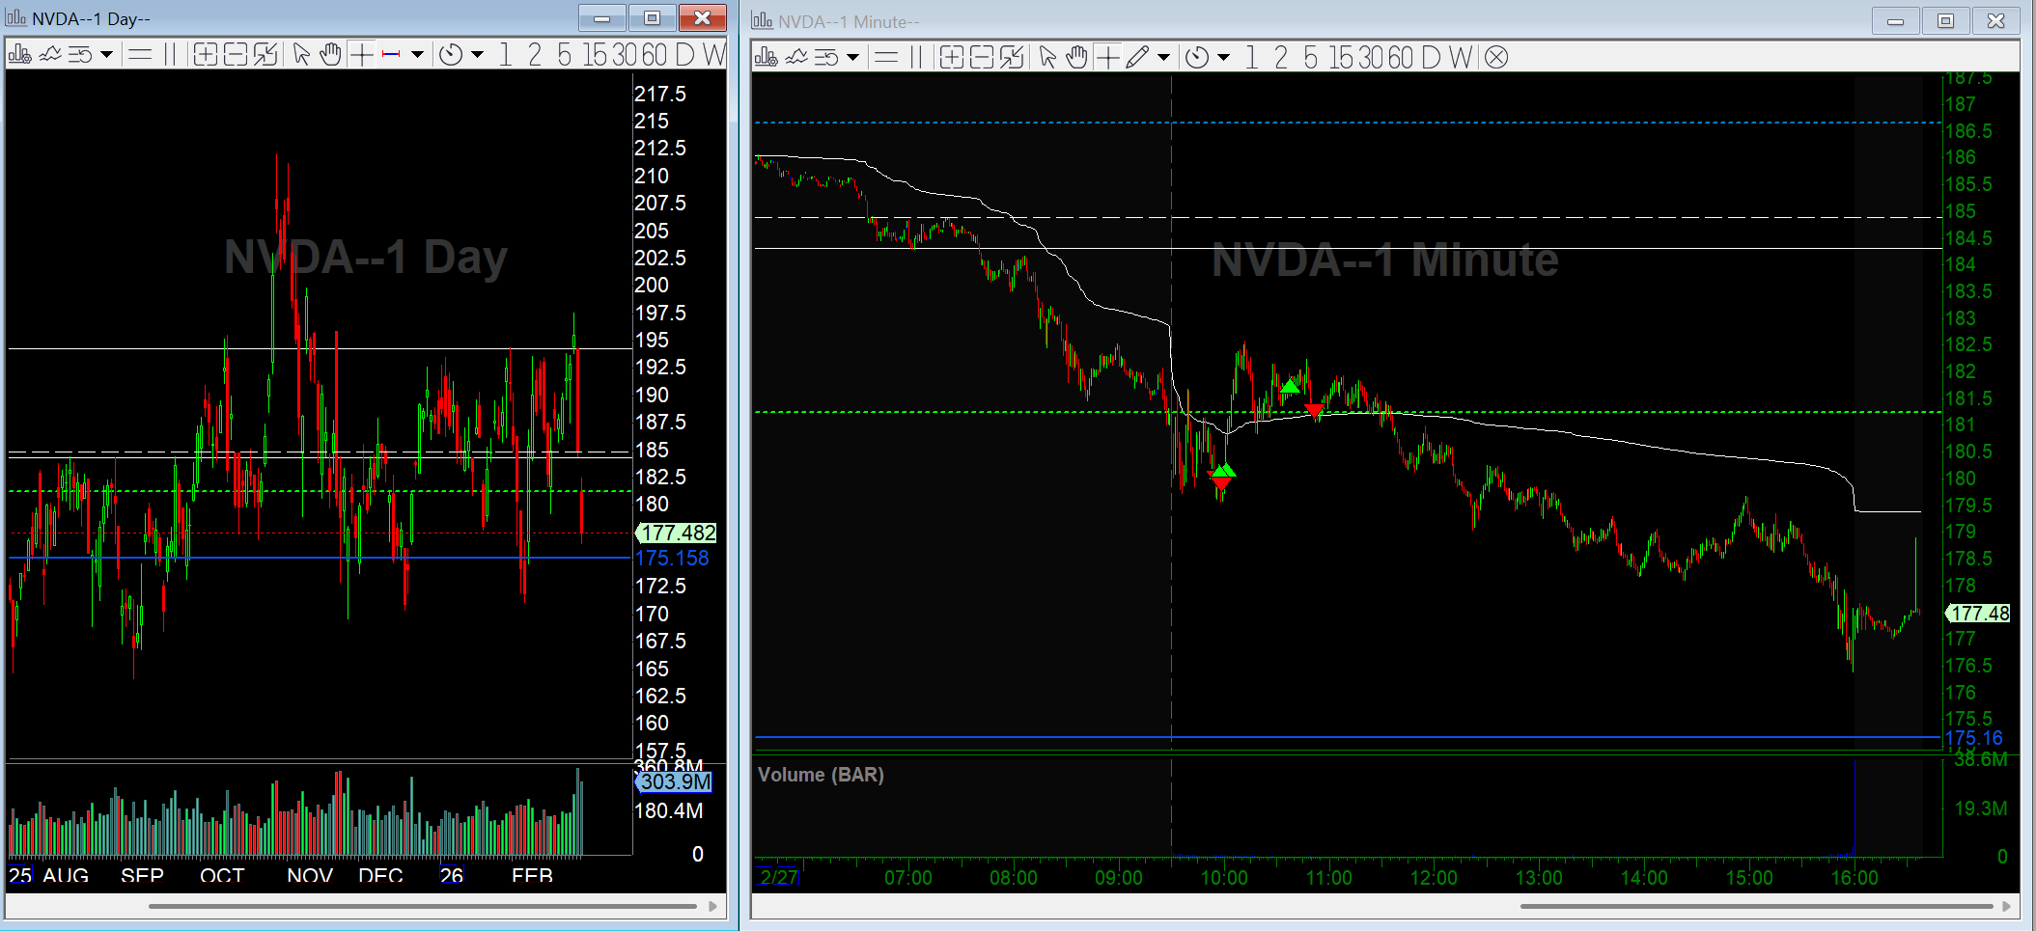This screenshot has height=931, width=2036.
Task: Select pencil drawing tool in Minute toolbar
Action: click(1137, 58)
